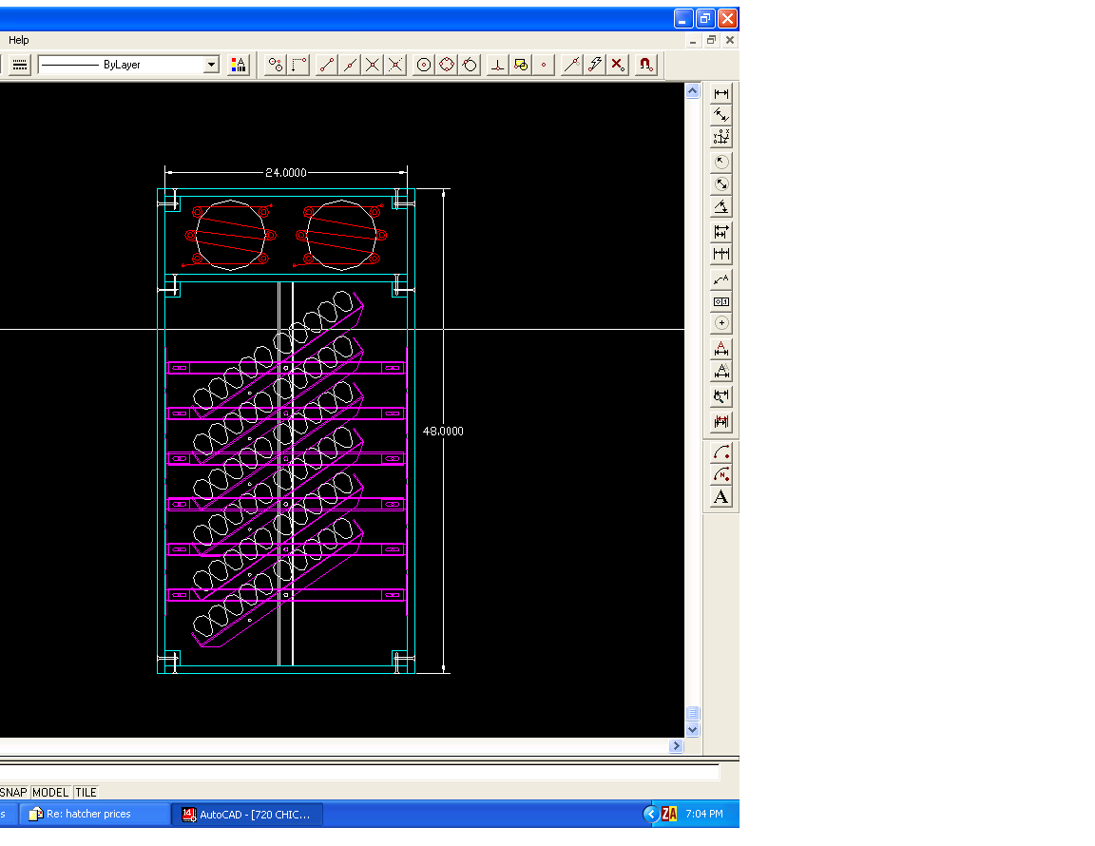Click the Linetype icon left of ByLayer
This screenshot has height=846, width=1095.
[20, 65]
